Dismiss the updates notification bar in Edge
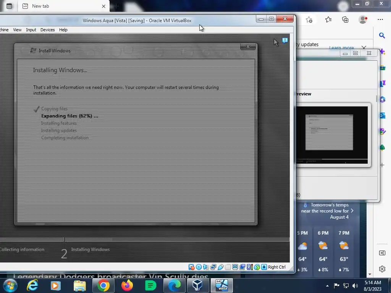This screenshot has height=293, width=391. click(x=364, y=47)
